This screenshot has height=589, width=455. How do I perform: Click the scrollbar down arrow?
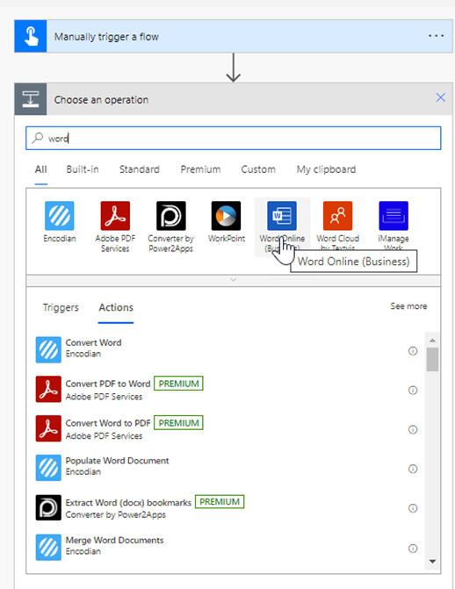[x=432, y=561]
